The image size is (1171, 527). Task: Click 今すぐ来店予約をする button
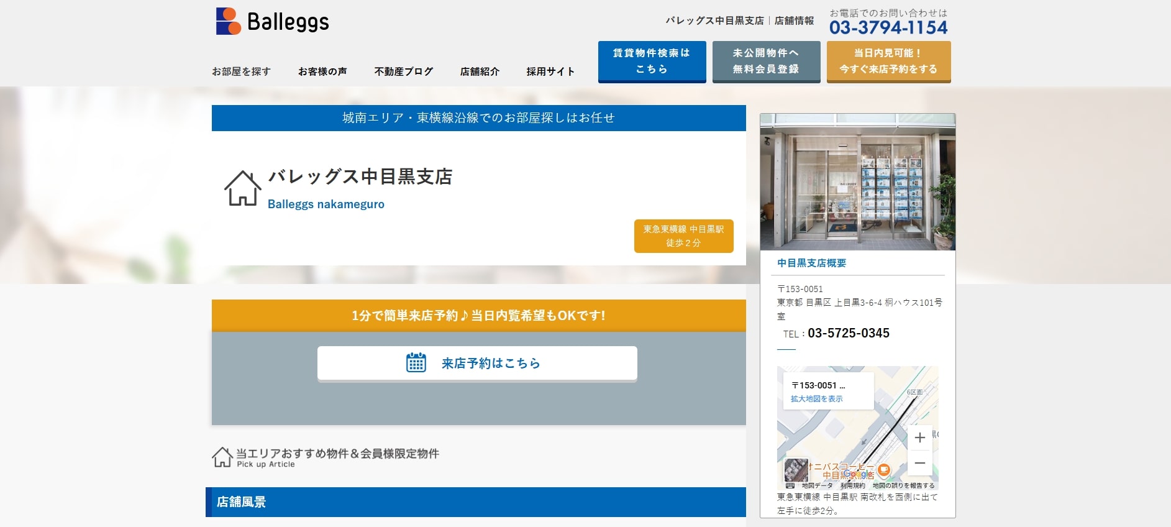point(889,62)
